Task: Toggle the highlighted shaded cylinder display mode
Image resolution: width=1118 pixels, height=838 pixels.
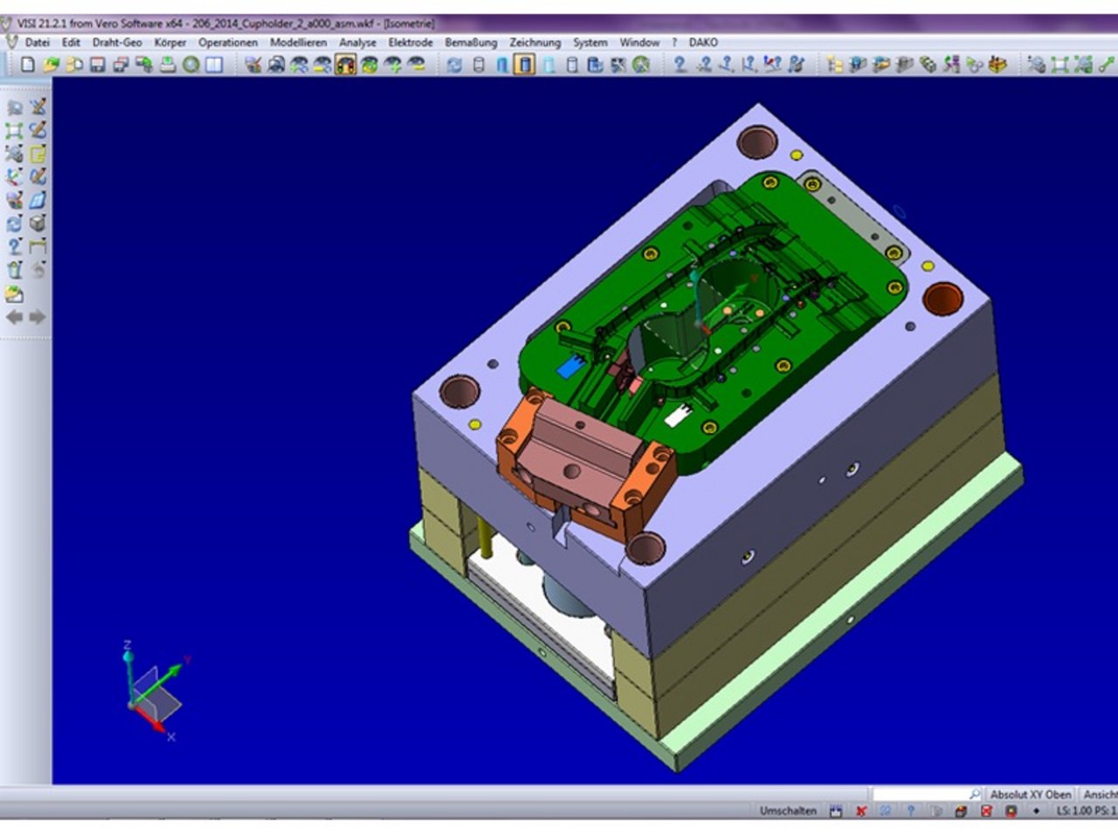Action: pos(524,65)
